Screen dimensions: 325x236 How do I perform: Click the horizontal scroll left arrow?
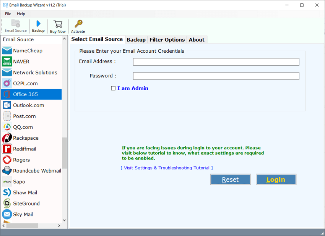3,226
